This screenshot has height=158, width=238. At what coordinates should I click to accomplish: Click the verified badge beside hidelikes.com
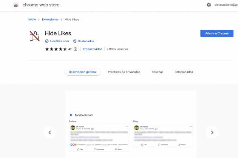tap(47, 41)
